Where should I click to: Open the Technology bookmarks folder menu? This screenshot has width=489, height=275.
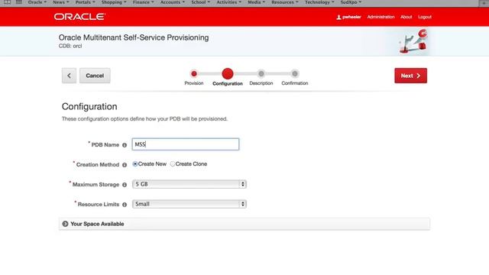319,2
